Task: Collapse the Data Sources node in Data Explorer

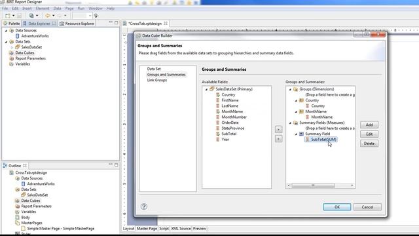Action: (x=6, y=31)
